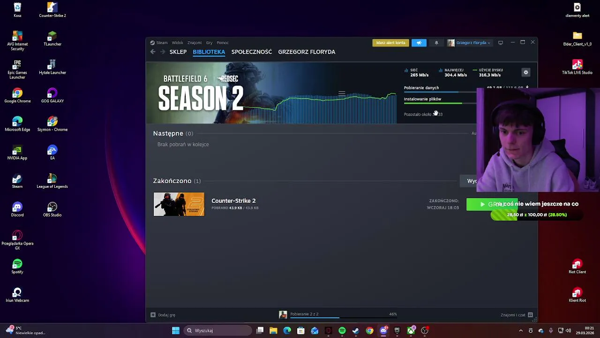Viewport: 600px width, 338px height.
Task: Open SPOŁECZNOŚĆ tab
Action: [252, 52]
